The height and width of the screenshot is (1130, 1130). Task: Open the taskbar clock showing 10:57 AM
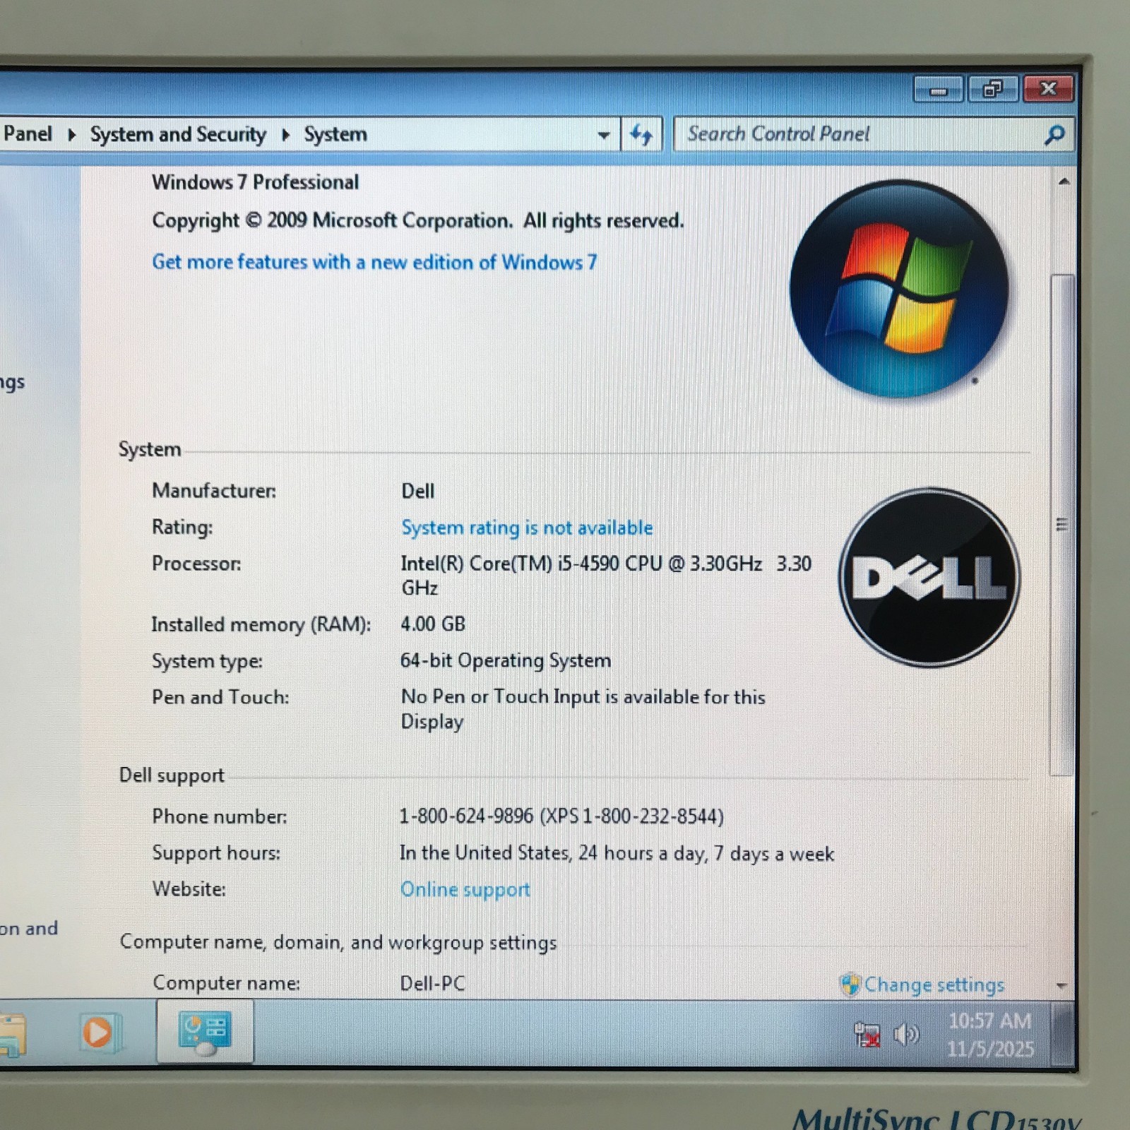tap(990, 1035)
